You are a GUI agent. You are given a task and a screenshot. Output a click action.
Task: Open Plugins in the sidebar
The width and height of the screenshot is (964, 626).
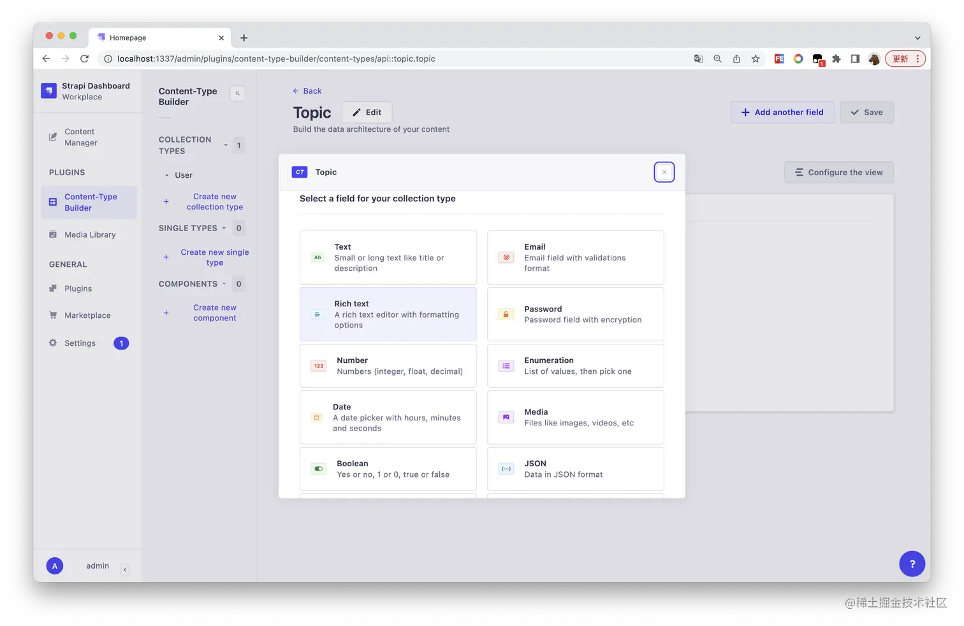tap(89, 288)
